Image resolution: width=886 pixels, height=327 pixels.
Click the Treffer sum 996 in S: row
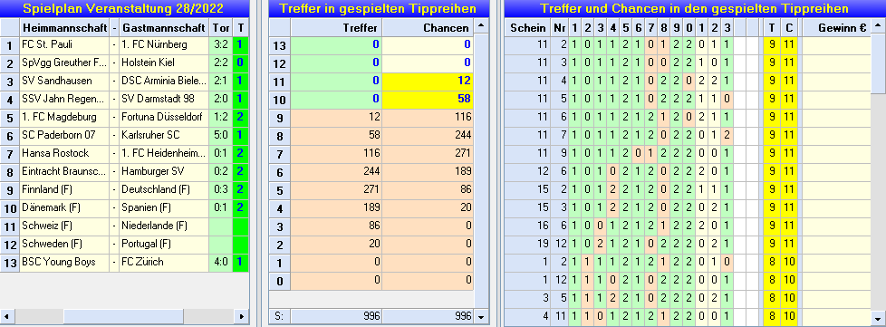click(336, 317)
